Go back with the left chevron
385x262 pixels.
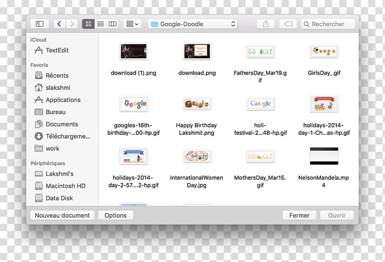(60, 24)
